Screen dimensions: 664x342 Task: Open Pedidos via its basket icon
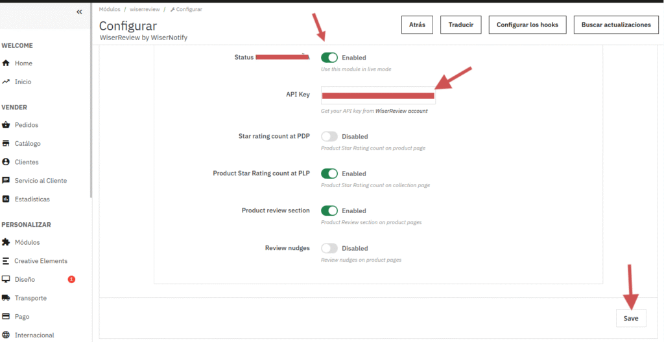tap(6, 125)
